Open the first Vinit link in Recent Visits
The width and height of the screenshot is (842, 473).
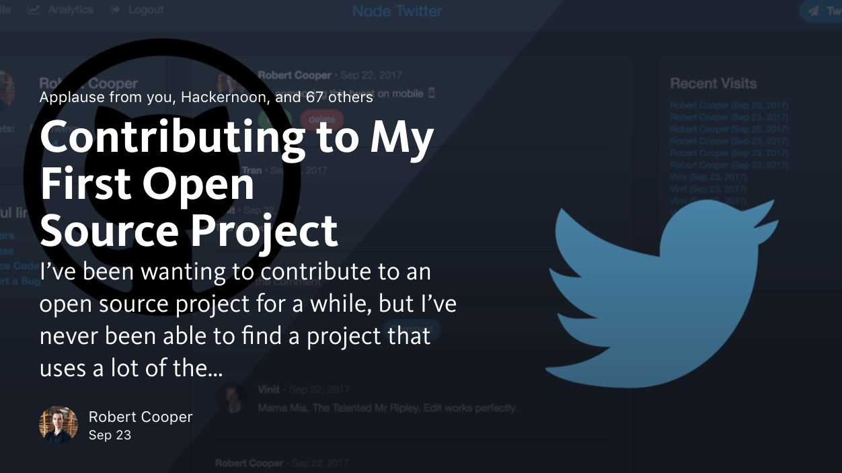708,177
